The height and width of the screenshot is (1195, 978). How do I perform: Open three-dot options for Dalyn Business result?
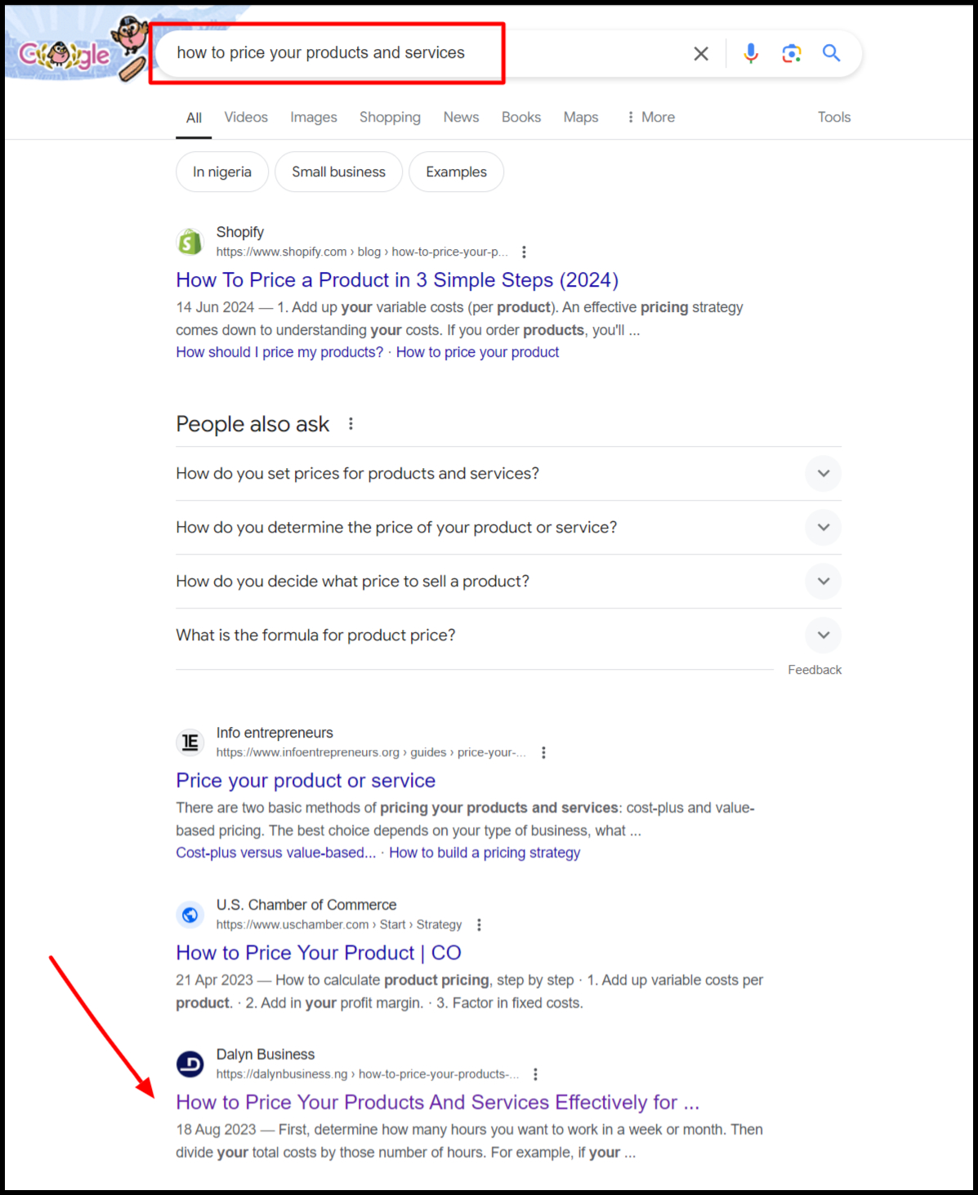[535, 1074]
